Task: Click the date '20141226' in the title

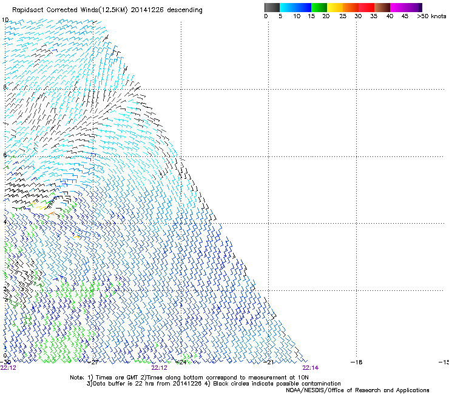Action: [147, 10]
